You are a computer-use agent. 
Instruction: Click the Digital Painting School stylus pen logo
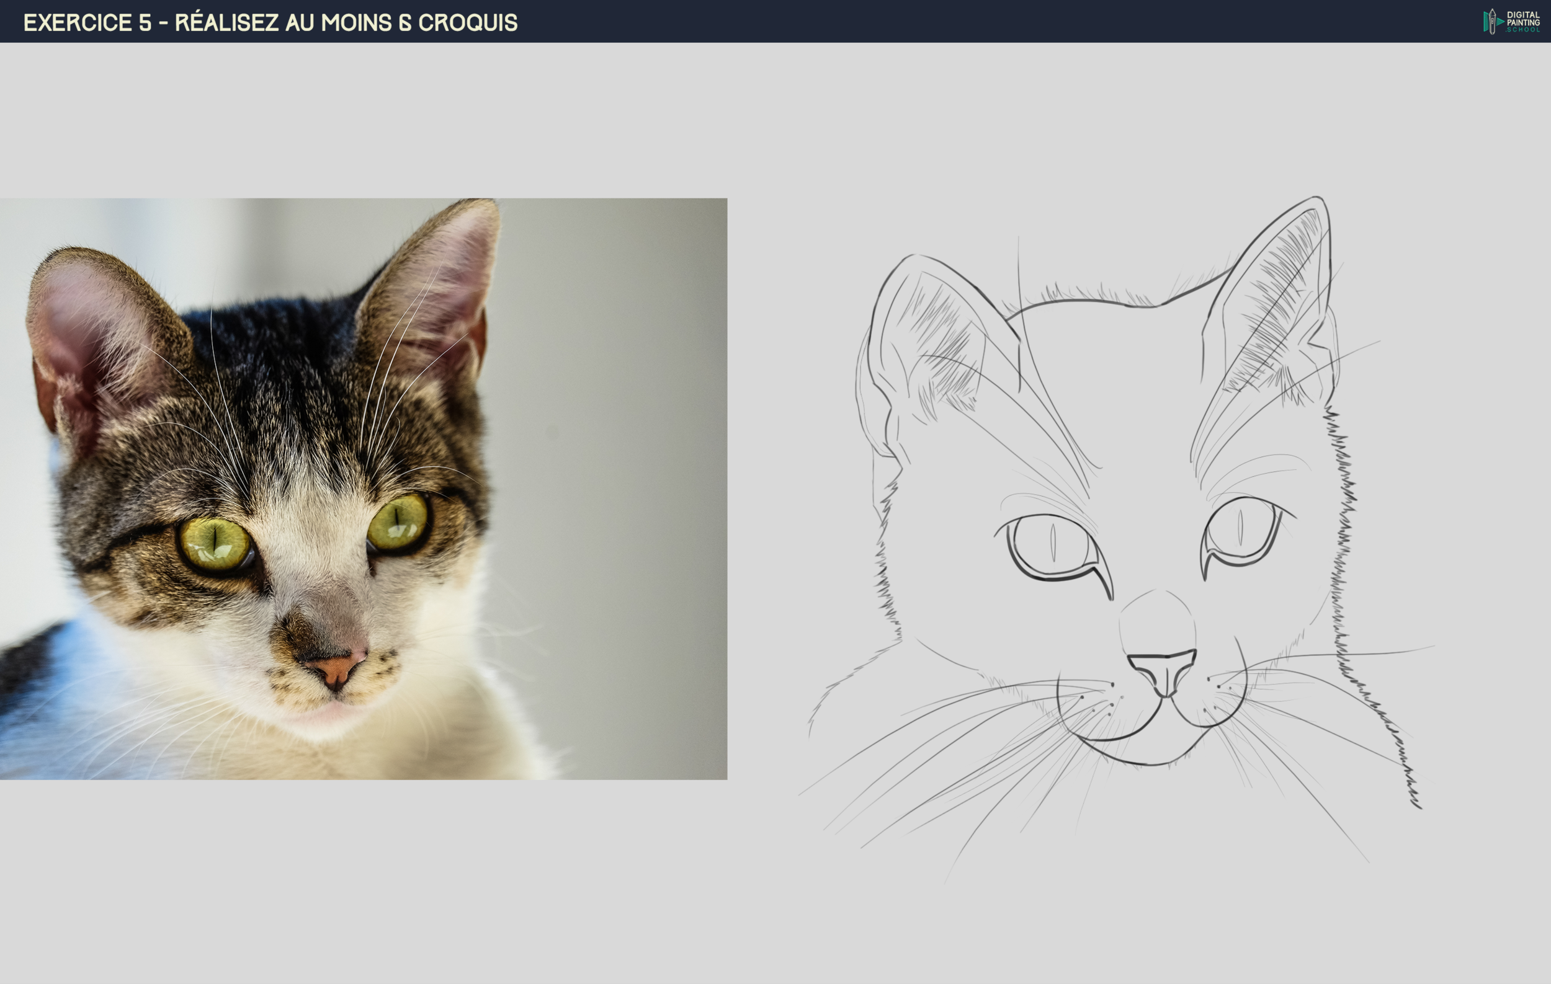pyautogui.click(x=1493, y=21)
